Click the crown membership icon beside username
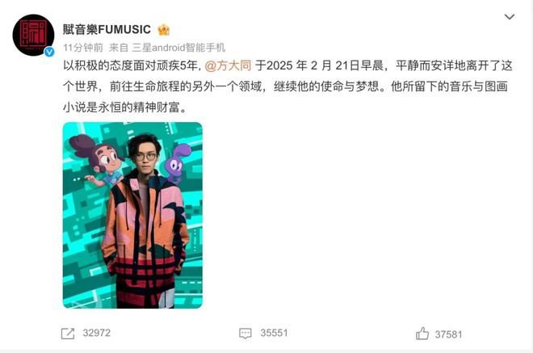The width and height of the screenshot is (533, 353). [164, 30]
